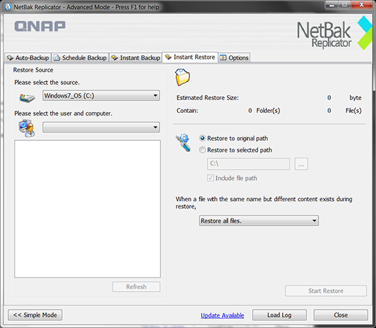376x328 pixels.
Task: Click the restore settings wrench icon
Action: [183, 143]
